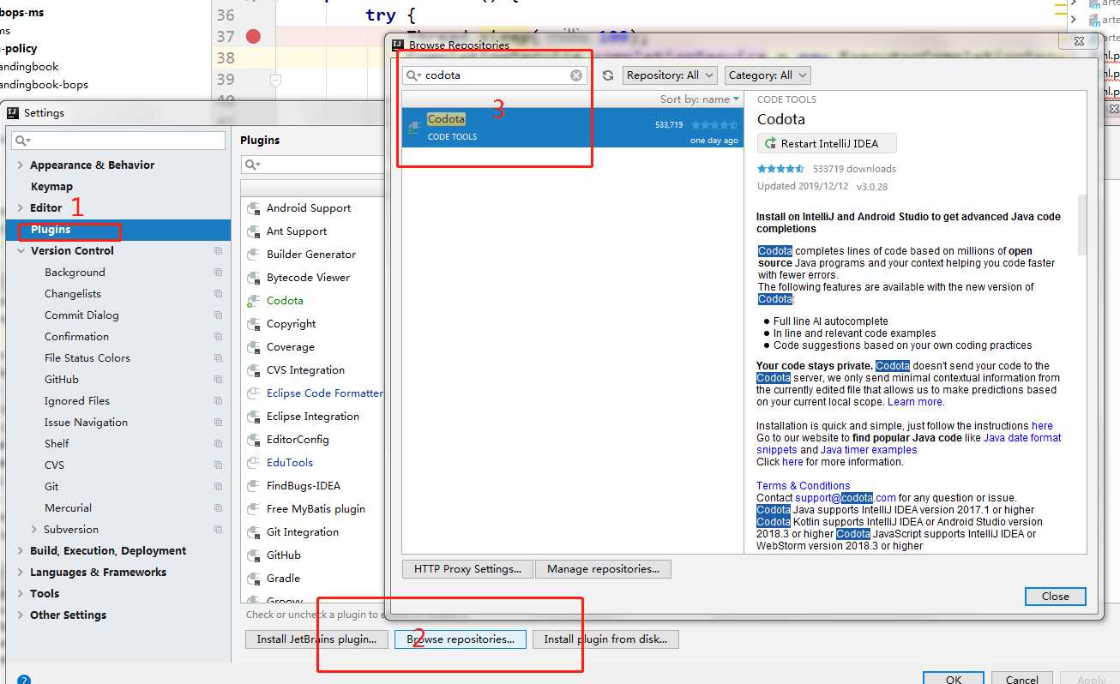This screenshot has height=684, width=1120.
Task: Click the Git Integration plugin icon
Action: 253,532
